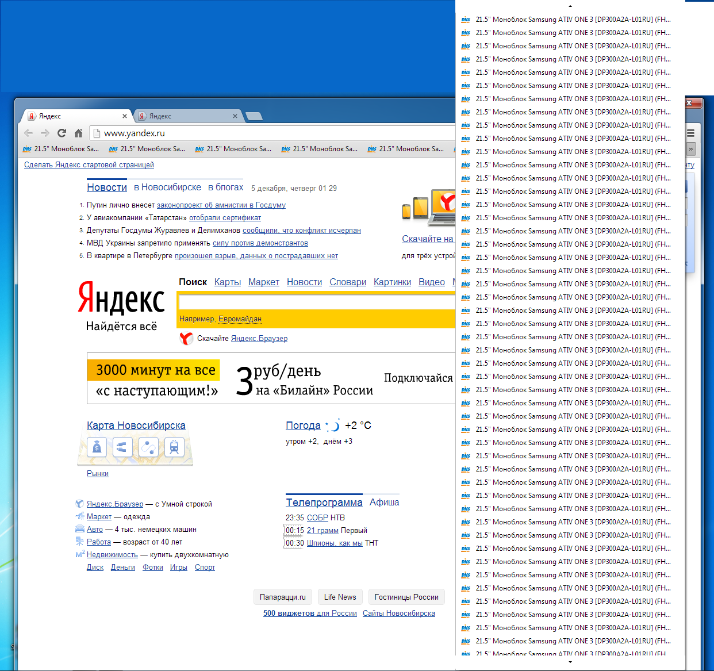This screenshot has width=714, height=671.
Task: Show news в Новосибирске
Action: click(167, 187)
